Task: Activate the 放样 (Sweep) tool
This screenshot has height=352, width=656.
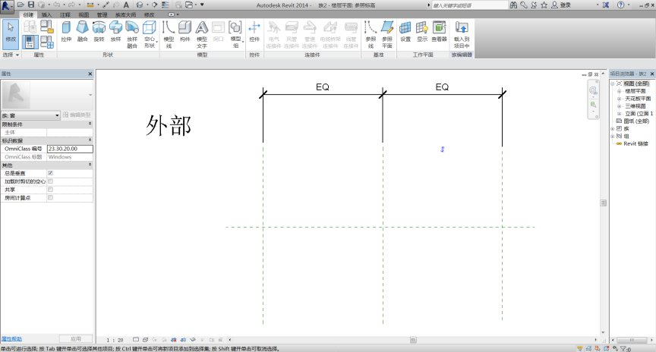Action: pos(115,33)
